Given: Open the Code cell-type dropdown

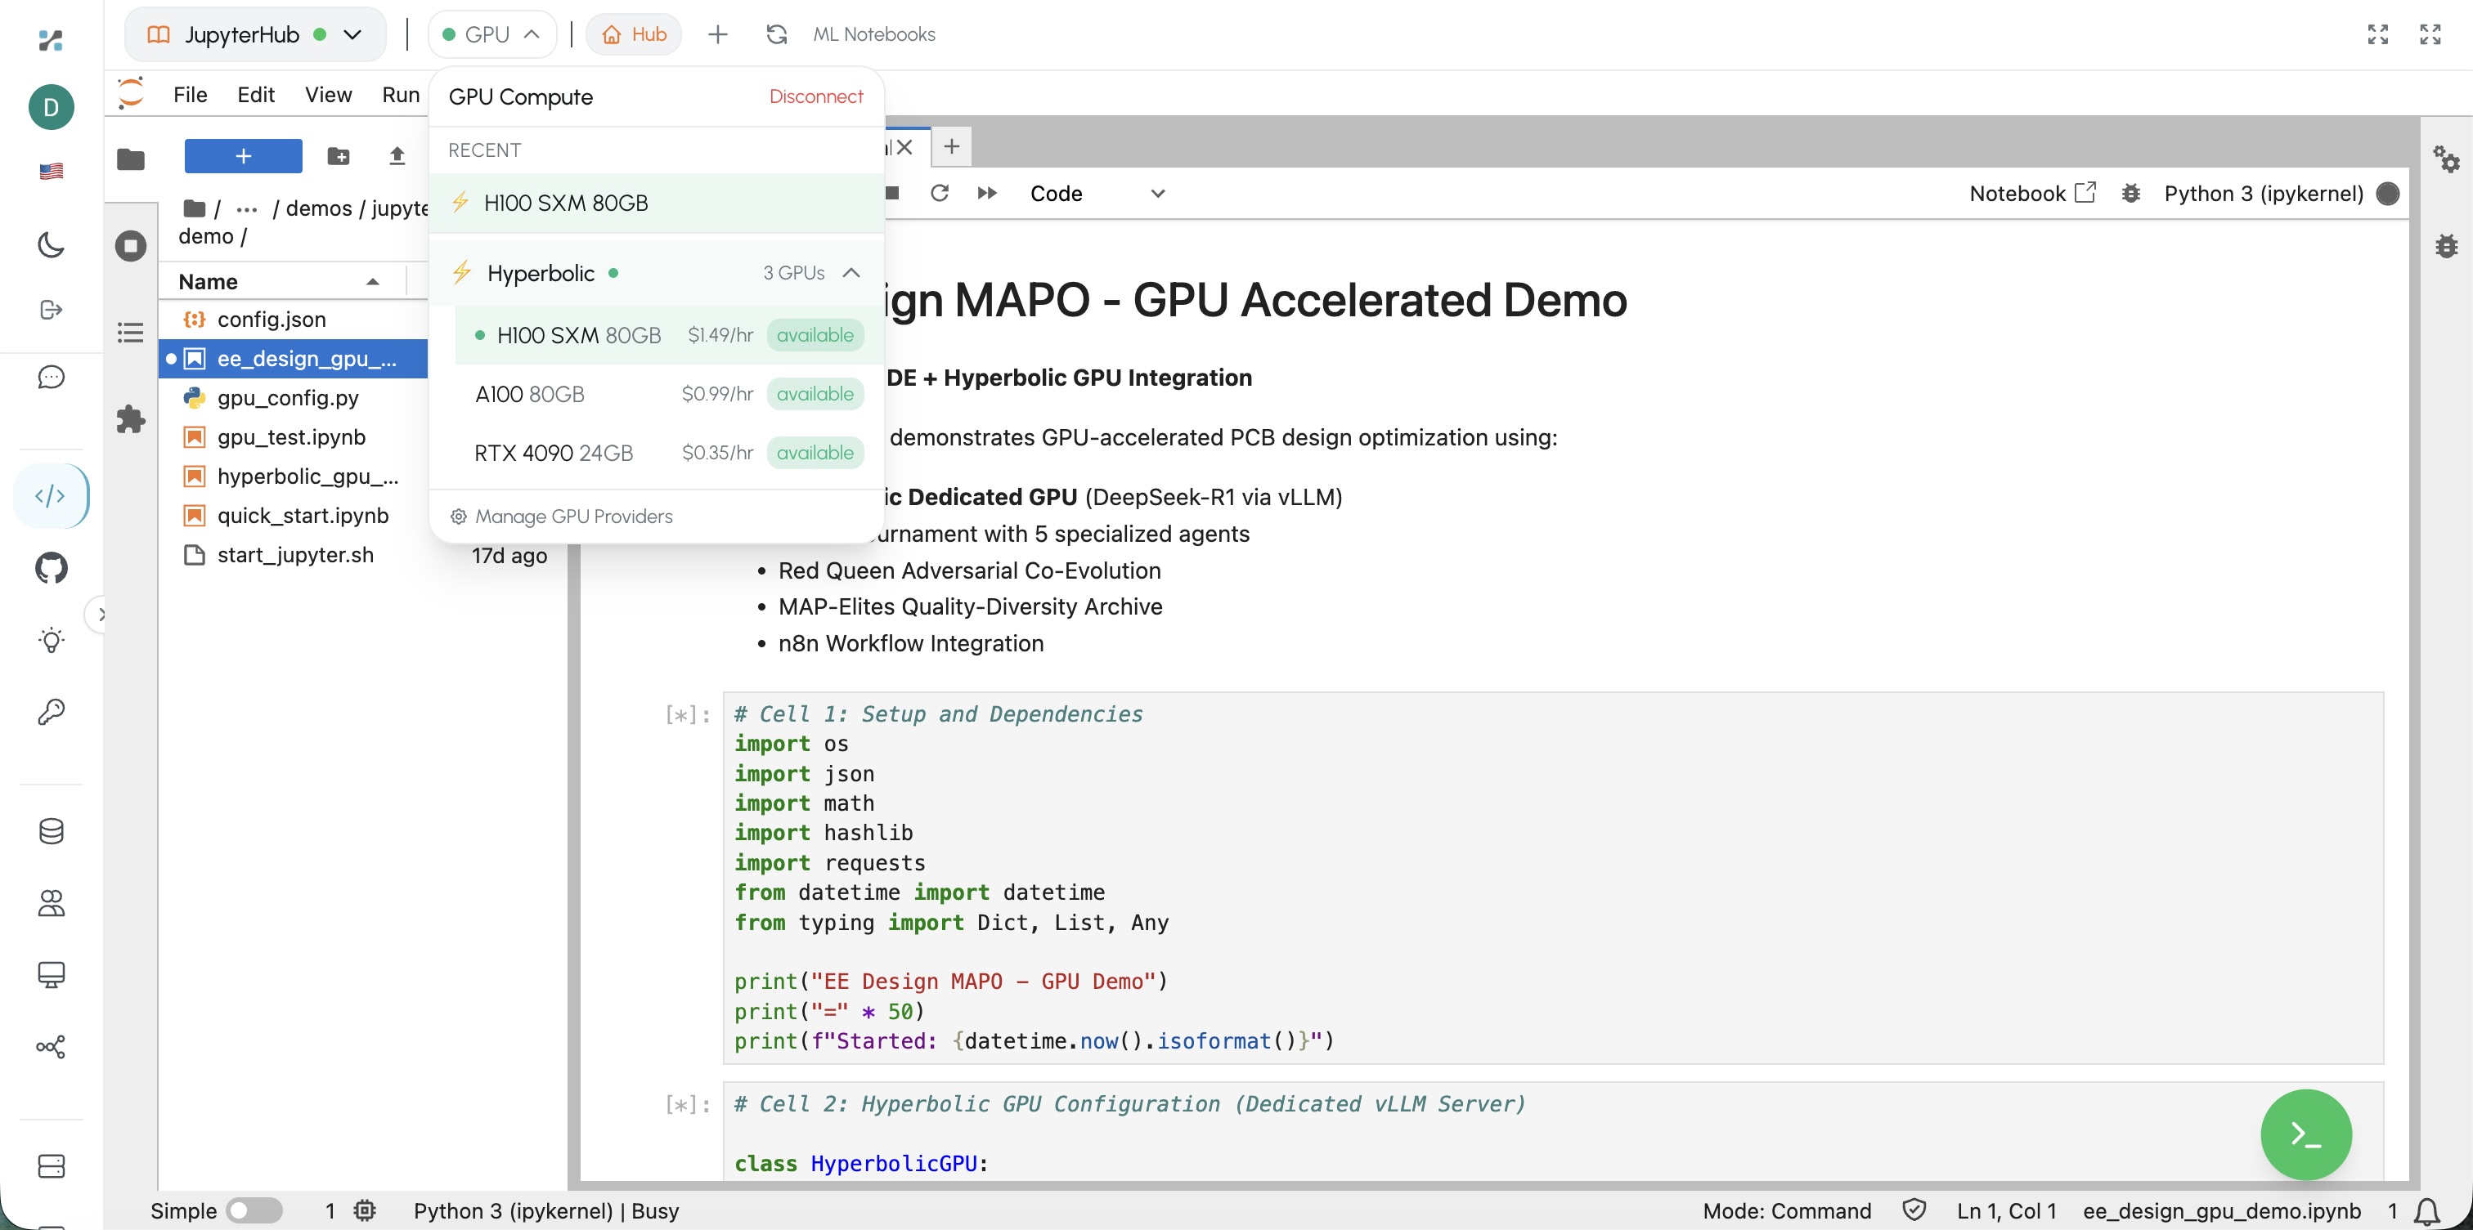Looking at the screenshot, I should coord(1094,193).
